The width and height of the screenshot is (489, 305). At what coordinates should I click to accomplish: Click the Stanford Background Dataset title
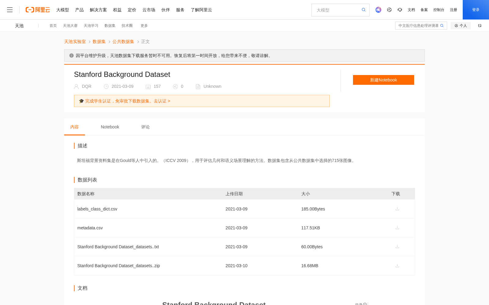[x=122, y=74]
